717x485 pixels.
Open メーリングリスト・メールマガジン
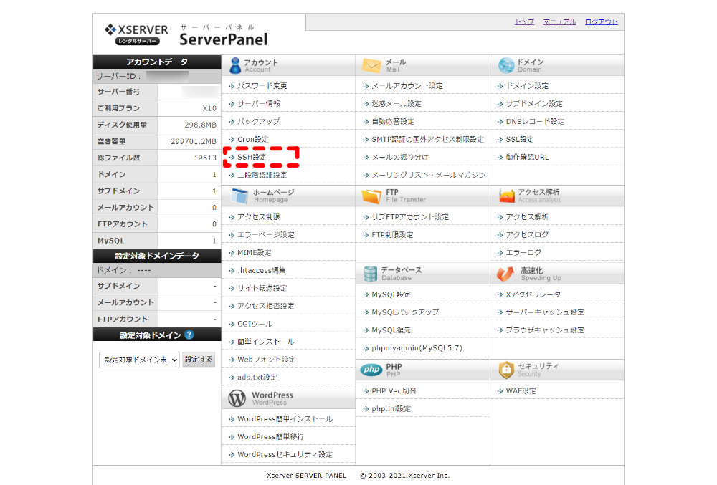coord(429,175)
